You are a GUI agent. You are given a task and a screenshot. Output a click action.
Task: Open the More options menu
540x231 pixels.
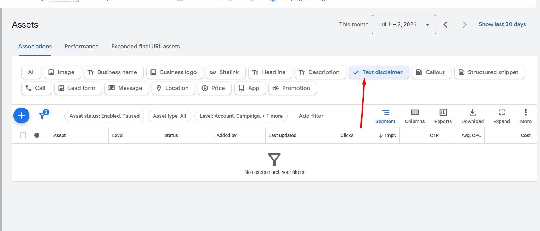click(x=525, y=116)
